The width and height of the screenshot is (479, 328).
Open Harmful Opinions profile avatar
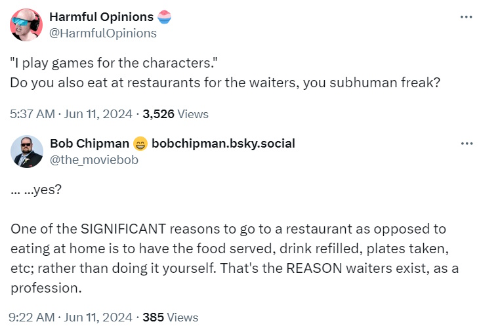(26, 24)
